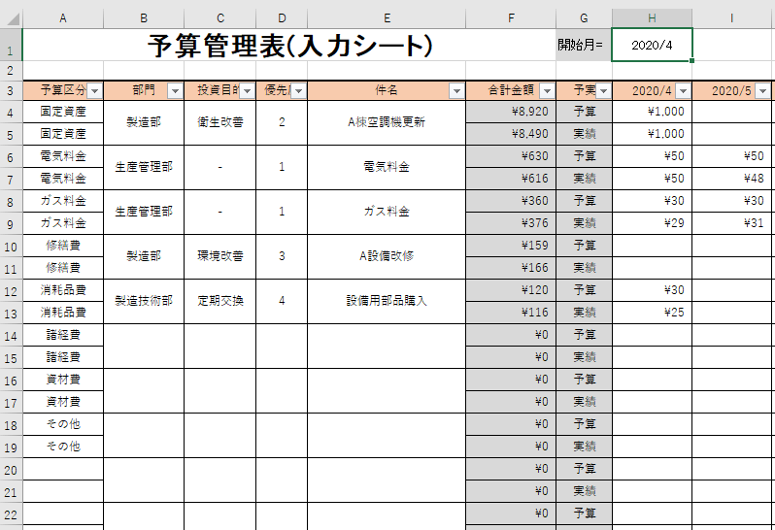The width and height of the screenshot is (775, 530).
Task: Select 資材費 cell in row 16
Action: (63, 380)
